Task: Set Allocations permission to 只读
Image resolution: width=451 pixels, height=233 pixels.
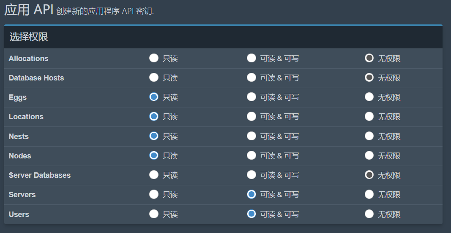Action: [154, 58]
